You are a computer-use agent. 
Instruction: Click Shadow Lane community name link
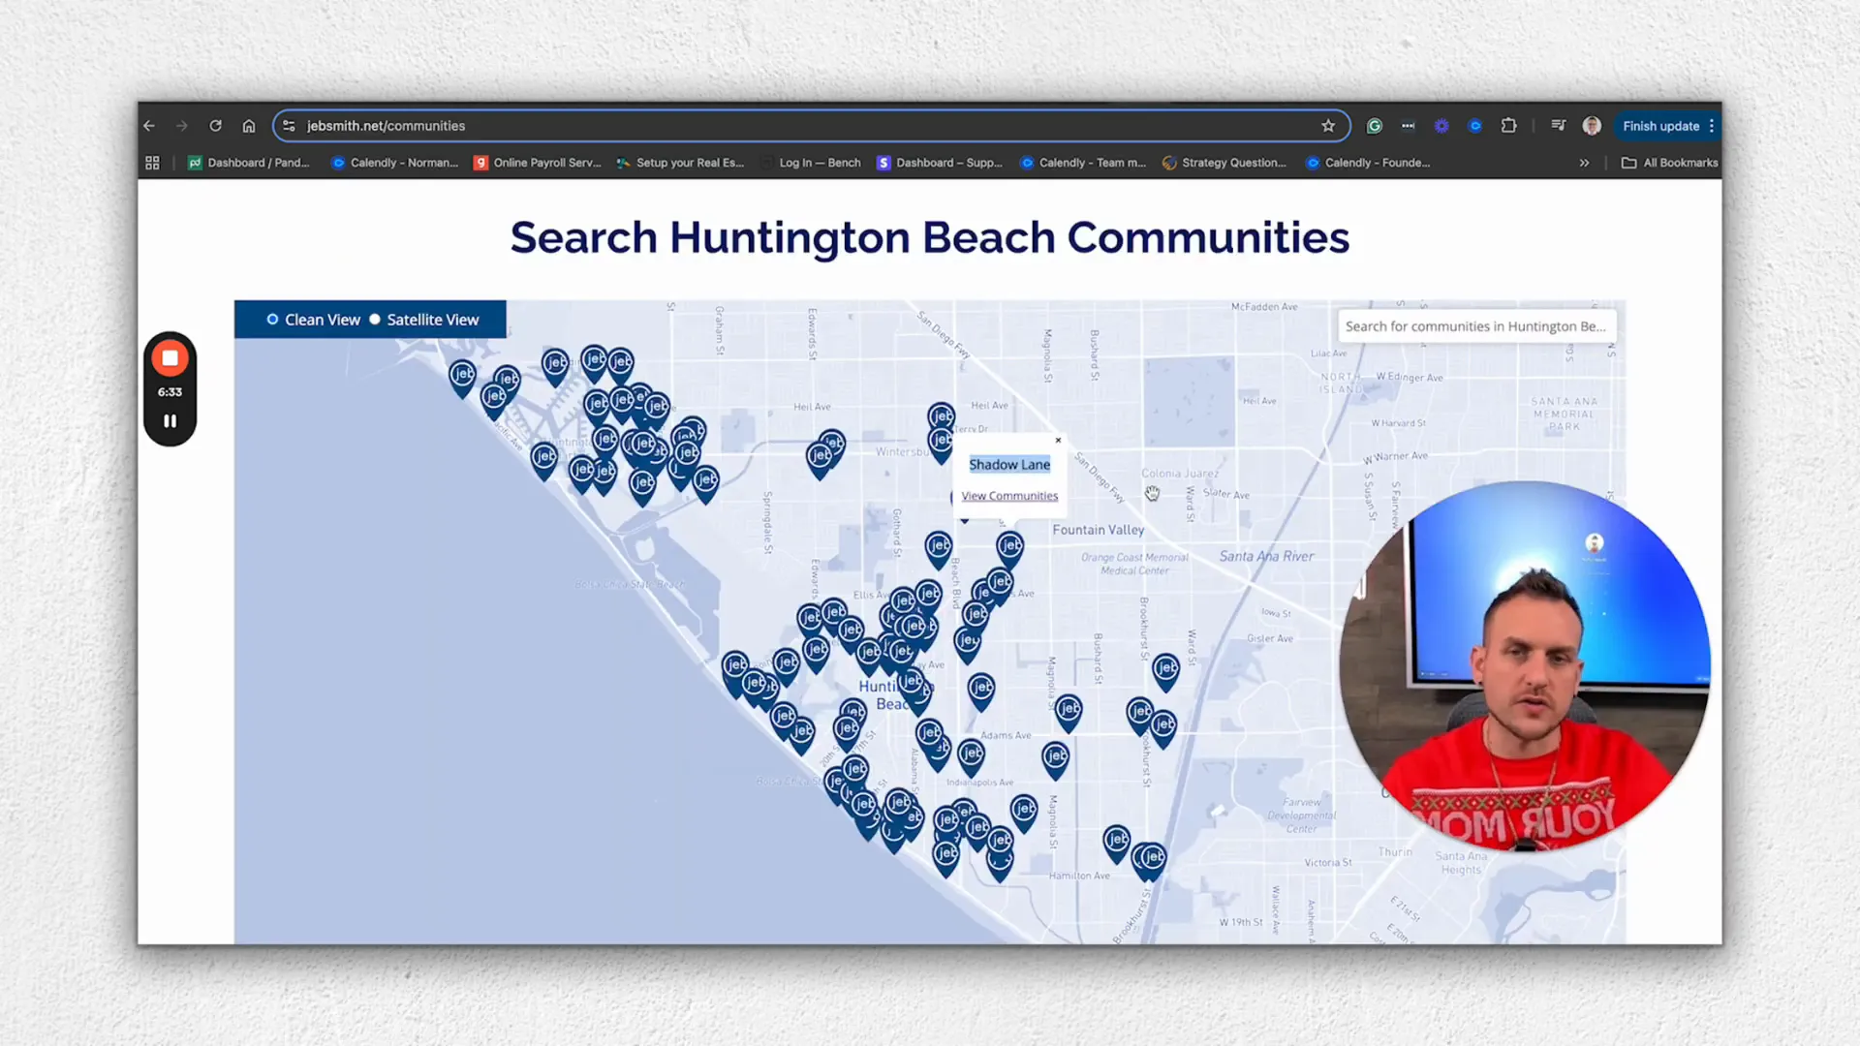tap(1007, 464)
